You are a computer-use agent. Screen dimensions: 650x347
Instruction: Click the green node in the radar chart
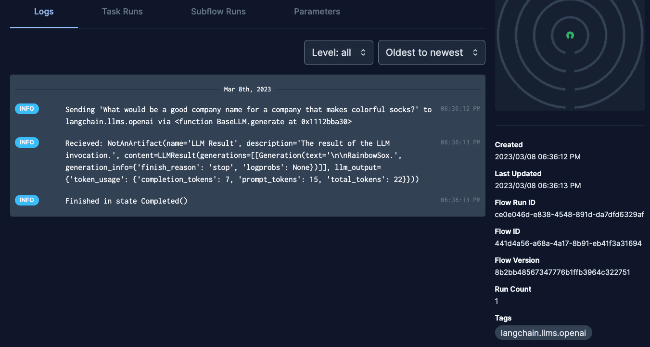570,35
